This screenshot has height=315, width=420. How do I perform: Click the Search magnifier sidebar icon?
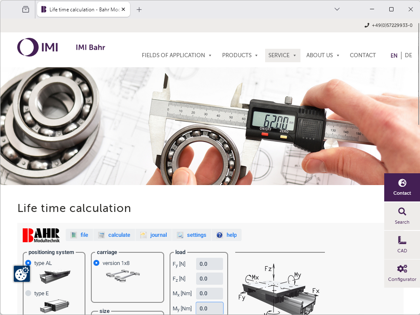(x=402, y=216)
